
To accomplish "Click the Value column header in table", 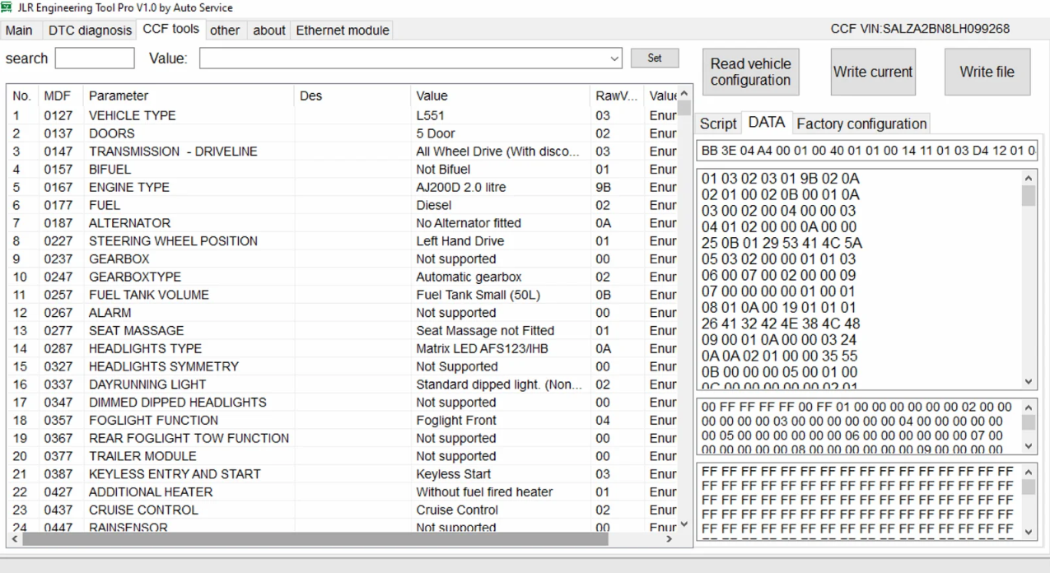I will (500, 95).
